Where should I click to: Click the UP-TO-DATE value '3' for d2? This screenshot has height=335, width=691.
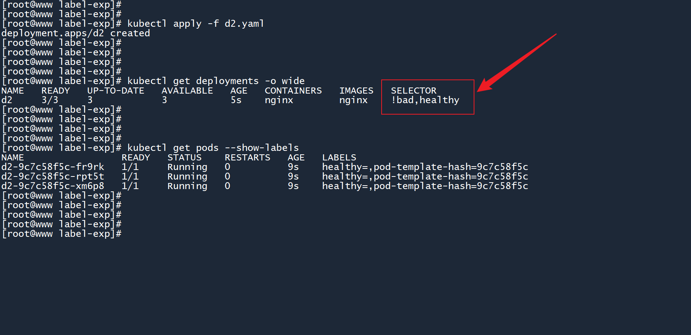coord(90,100)
